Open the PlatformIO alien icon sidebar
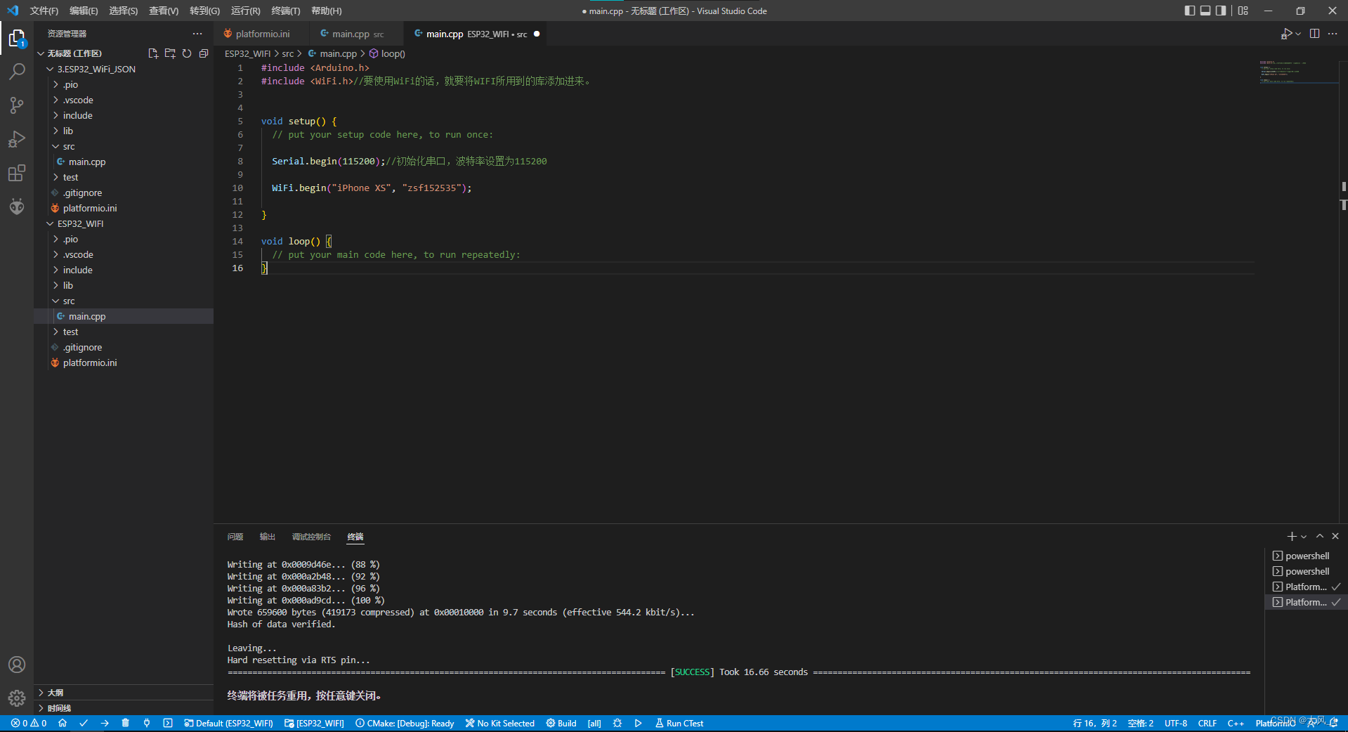This screenshot has width=1348, height=732. 17,206
